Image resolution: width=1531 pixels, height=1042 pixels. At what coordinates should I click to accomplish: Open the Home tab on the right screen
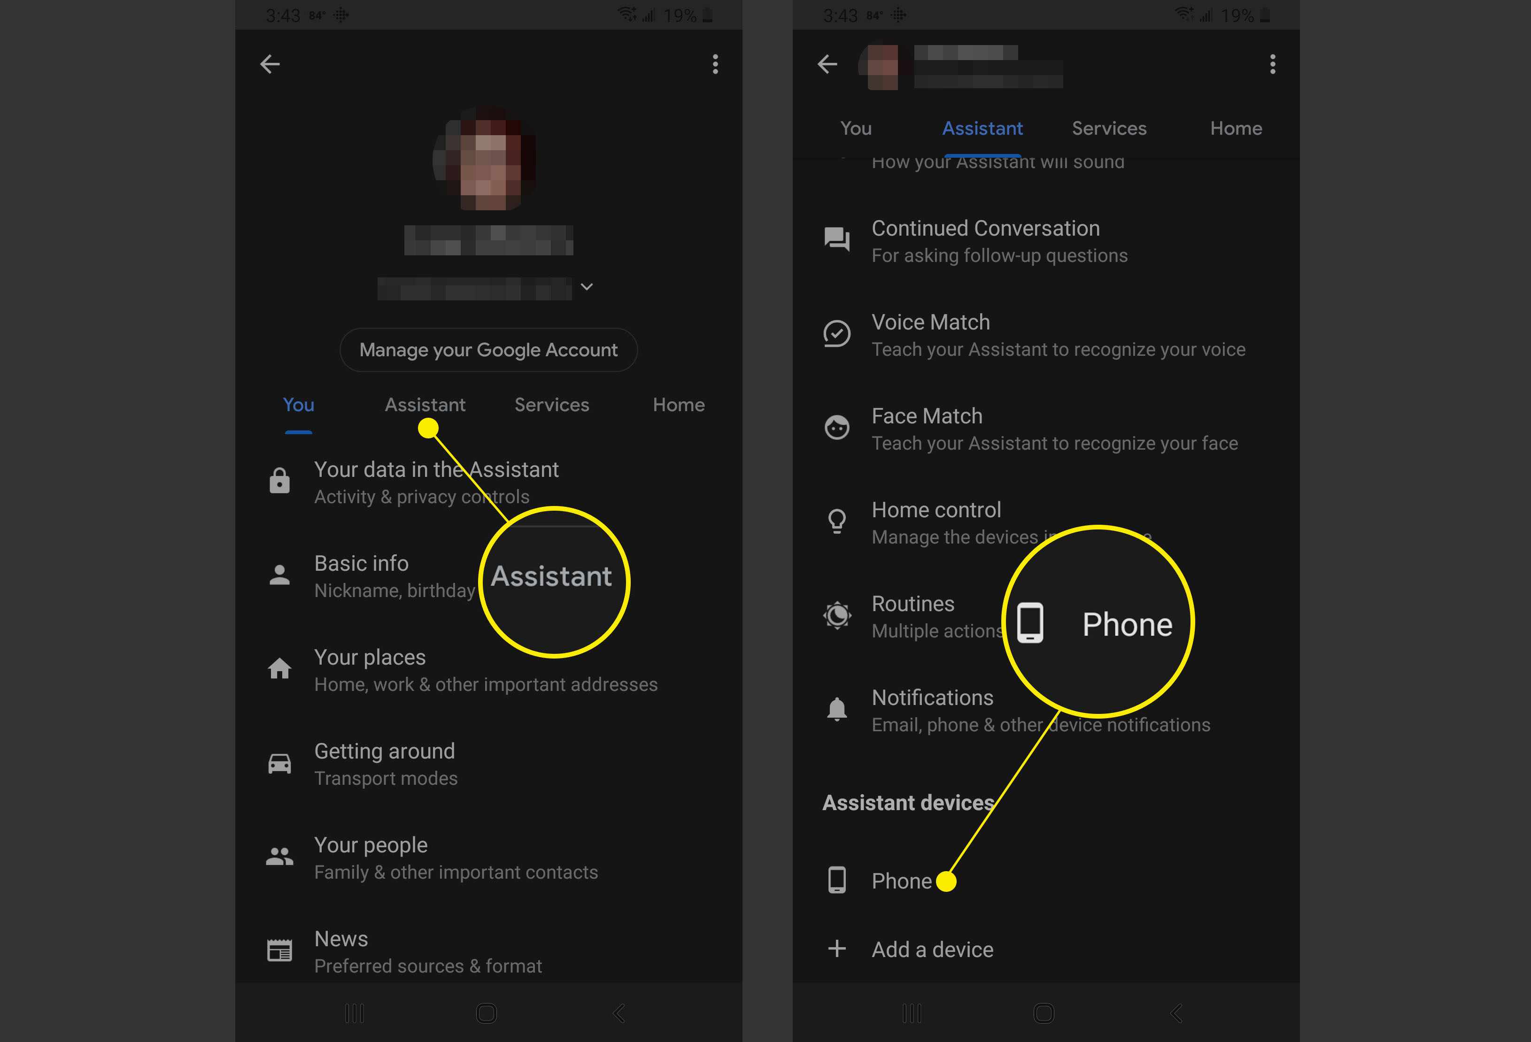pyautogui.click(x=1236, y=128)
